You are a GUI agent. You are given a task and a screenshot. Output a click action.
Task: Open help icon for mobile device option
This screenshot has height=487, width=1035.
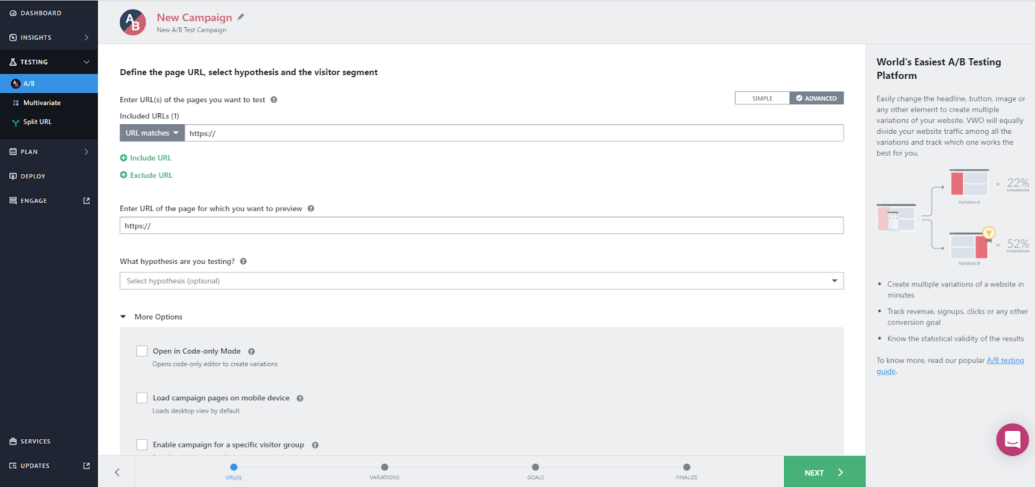300,398
